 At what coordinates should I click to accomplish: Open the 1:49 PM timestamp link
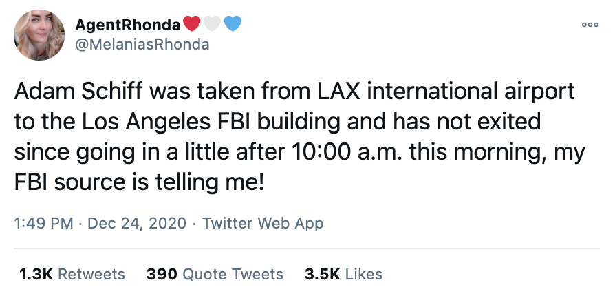[x=43, y=223]
